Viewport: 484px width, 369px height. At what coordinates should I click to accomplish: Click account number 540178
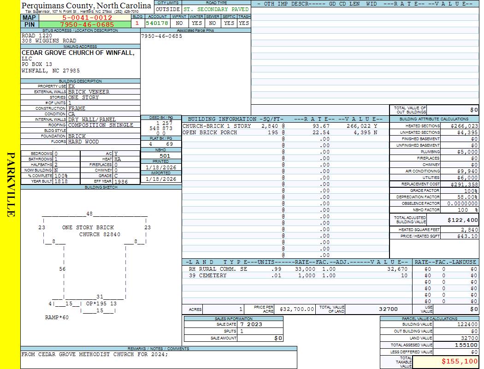(157, 23)
